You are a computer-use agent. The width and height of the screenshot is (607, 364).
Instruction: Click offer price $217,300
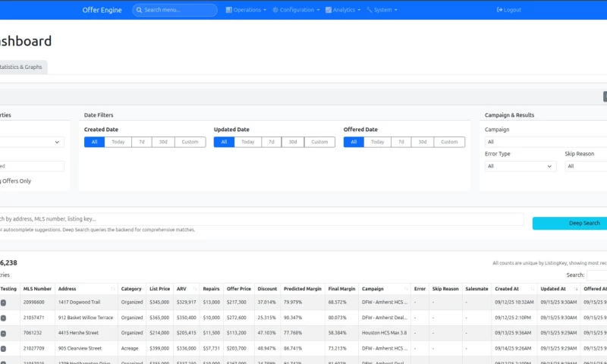(236, 302)
